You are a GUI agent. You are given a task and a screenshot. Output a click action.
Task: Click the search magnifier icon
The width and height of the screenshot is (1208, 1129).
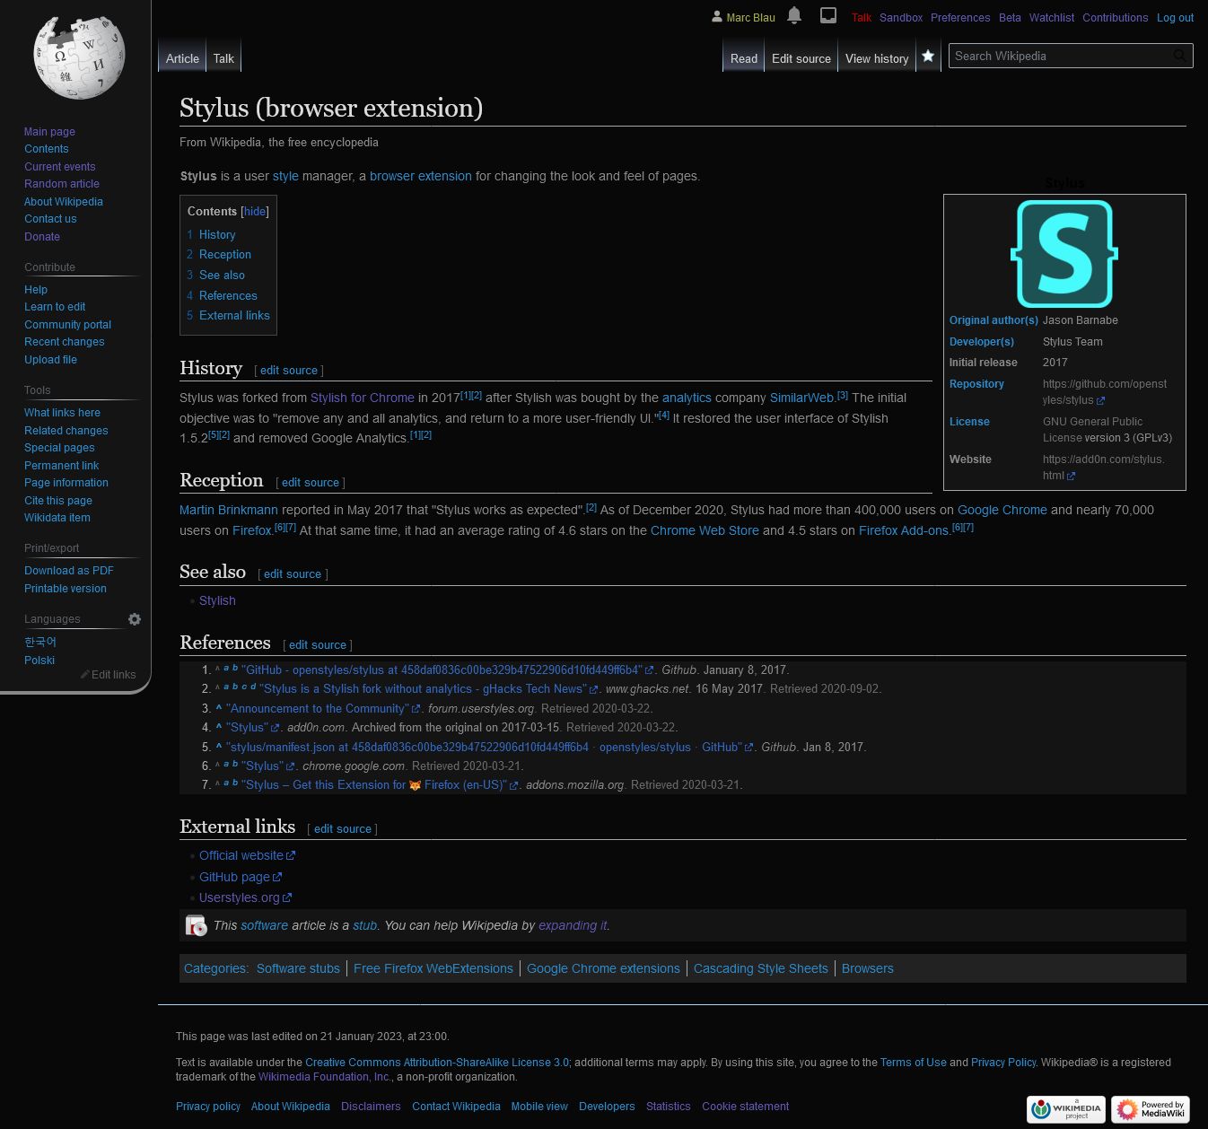(x=1180, y=56)
